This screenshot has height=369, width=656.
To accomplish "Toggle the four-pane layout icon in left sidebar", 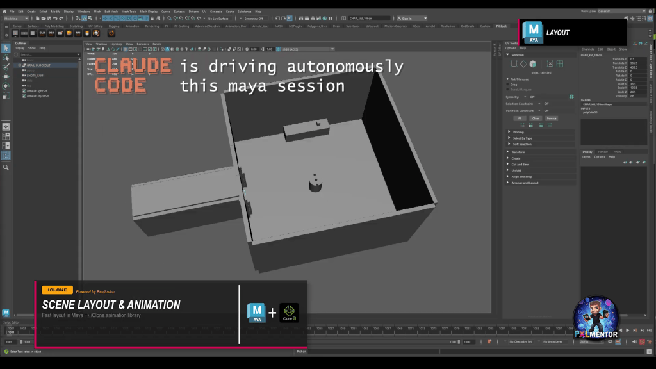I will coord(6,136).
